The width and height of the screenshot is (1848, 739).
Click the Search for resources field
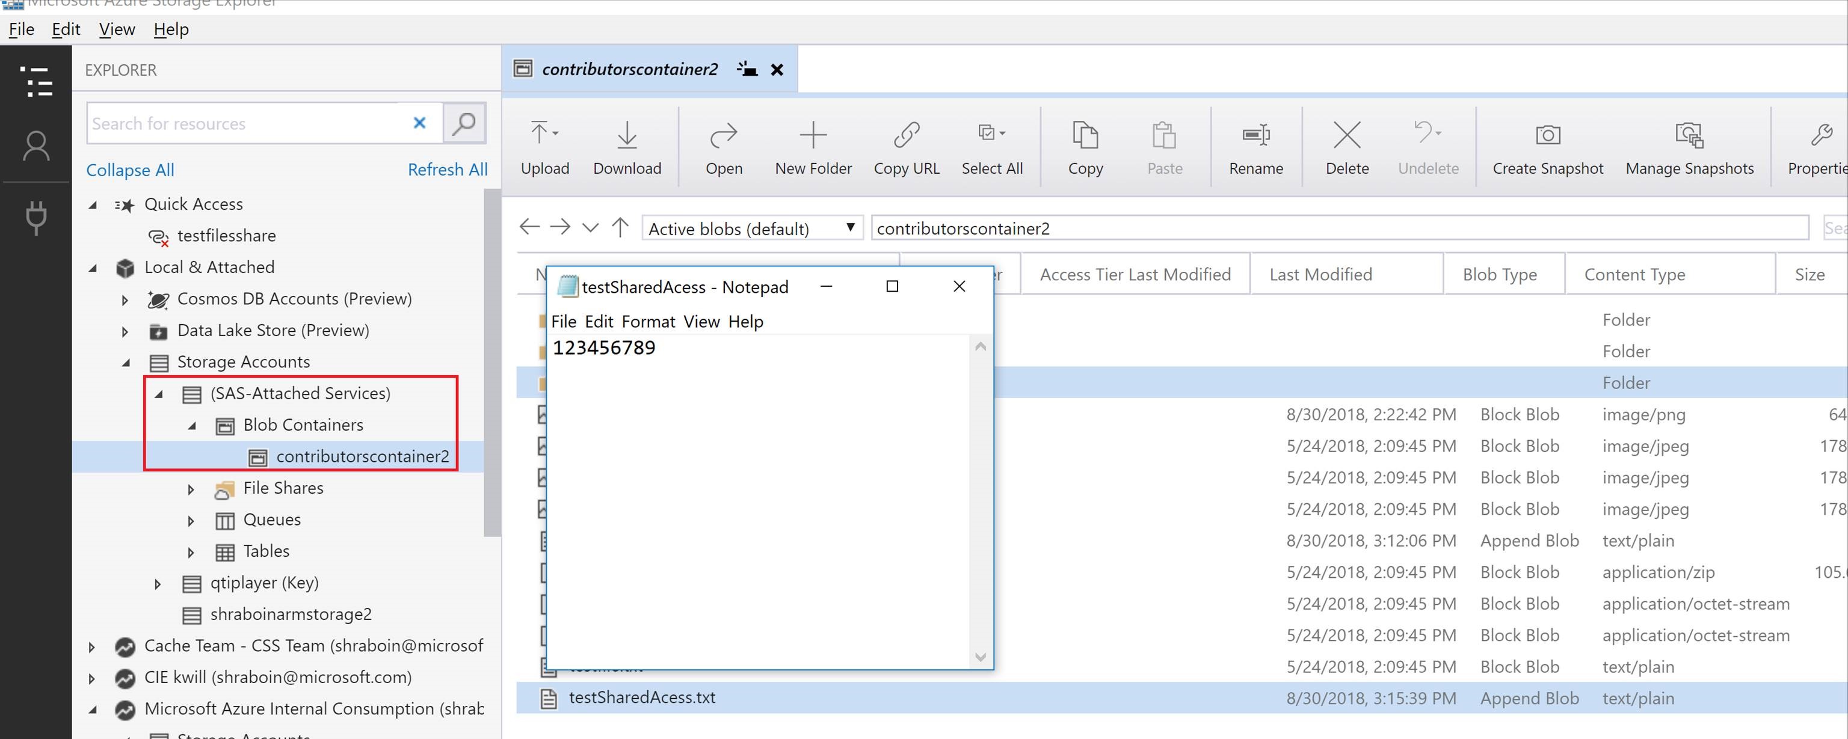244,123
